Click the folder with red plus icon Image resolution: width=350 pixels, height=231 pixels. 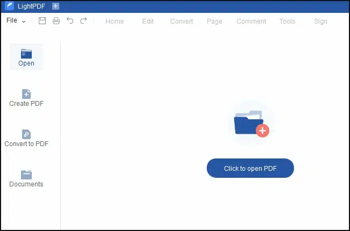click(251, 124)
